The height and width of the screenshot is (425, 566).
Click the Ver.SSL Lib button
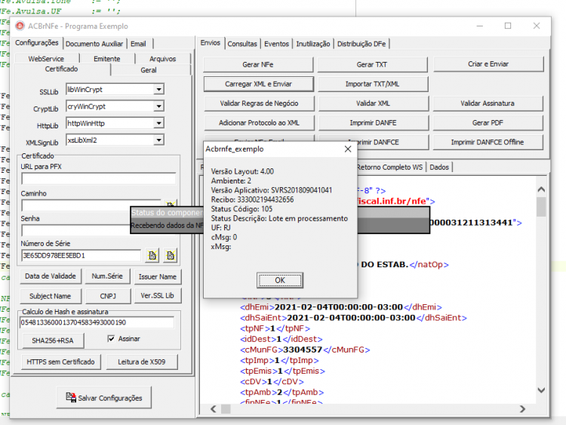tap(158, 295)
